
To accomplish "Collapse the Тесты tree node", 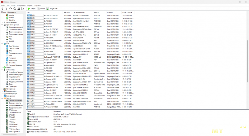I will coord(2,99).
